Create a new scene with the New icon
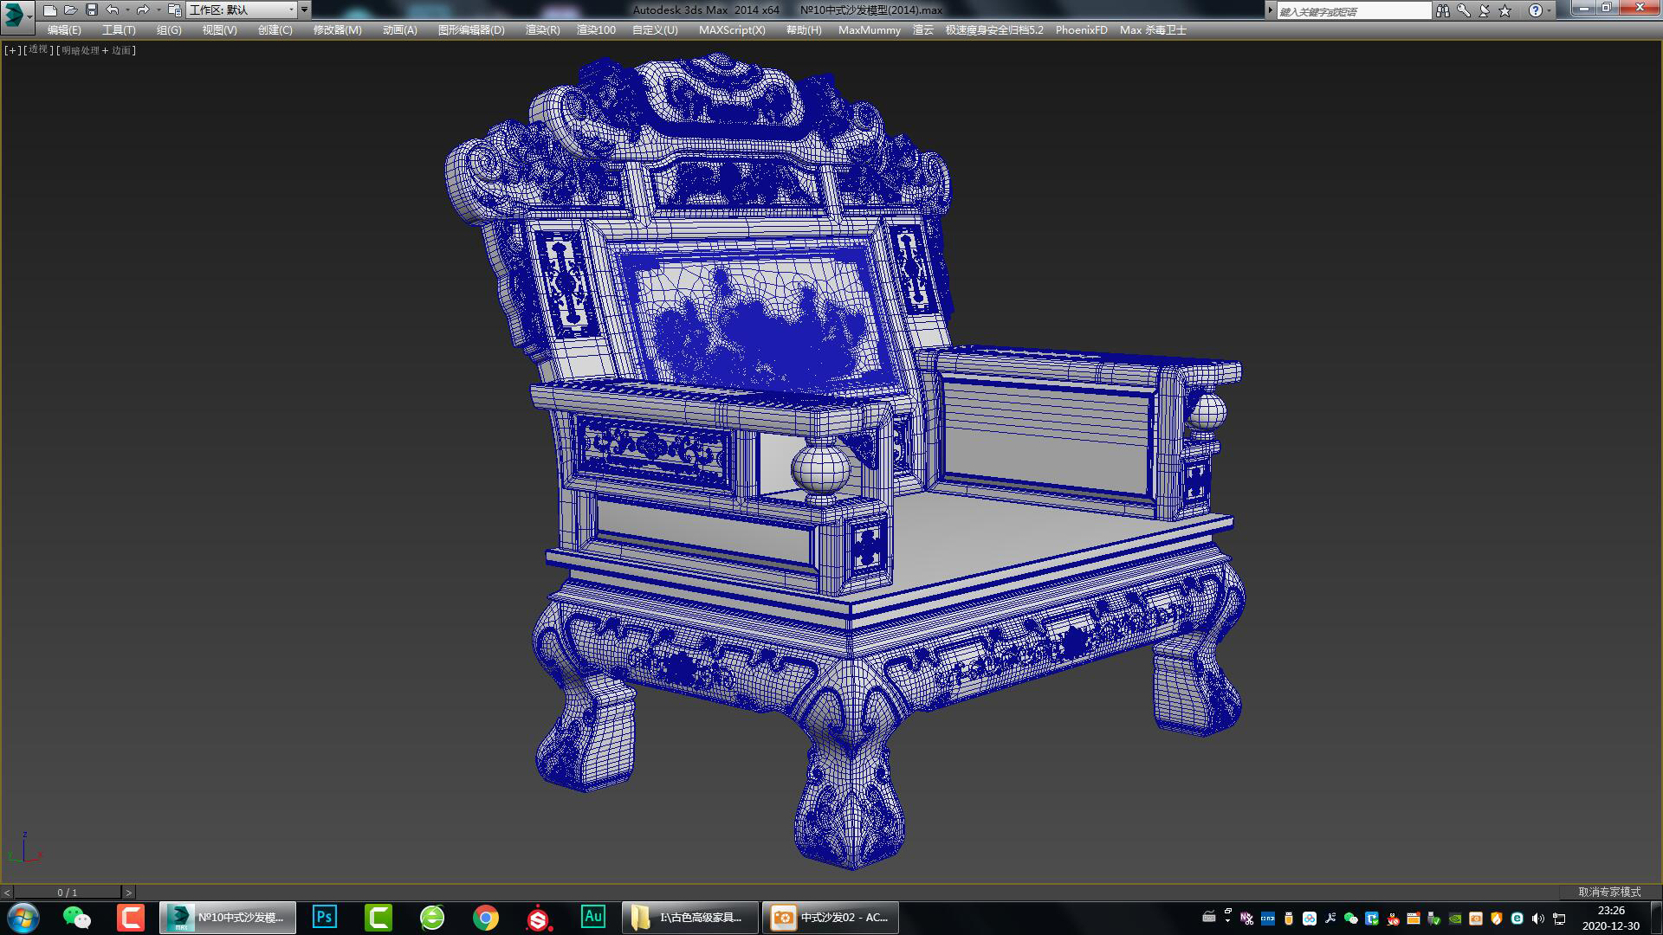 (50, 10)
